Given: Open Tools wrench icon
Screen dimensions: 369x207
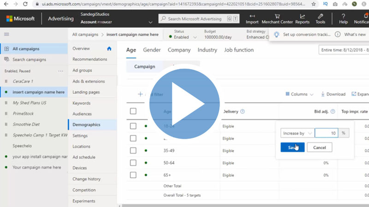Looking at the screenshot, I should (320, 16).
